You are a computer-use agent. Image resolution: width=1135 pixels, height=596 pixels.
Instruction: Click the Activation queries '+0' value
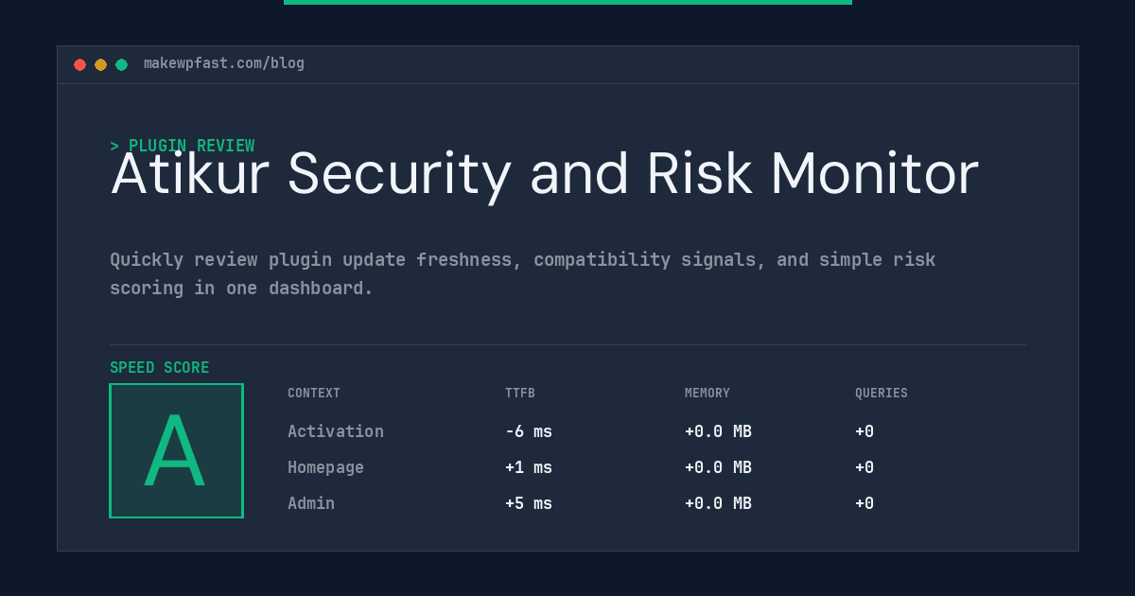(864, 431)
